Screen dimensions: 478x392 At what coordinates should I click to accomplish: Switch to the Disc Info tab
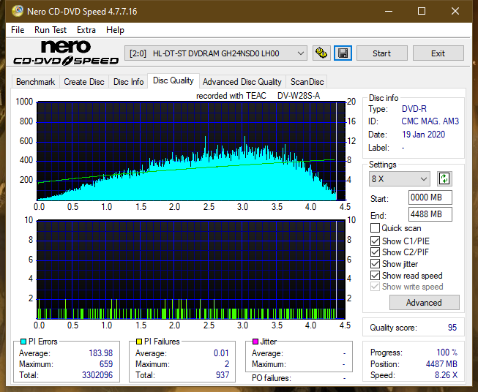pos(128,82)
